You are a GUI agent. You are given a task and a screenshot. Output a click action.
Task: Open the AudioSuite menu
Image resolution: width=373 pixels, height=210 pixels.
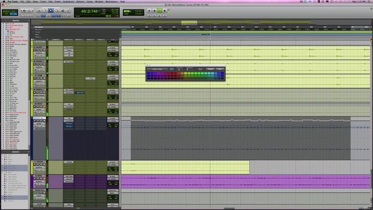coord(68,1)
